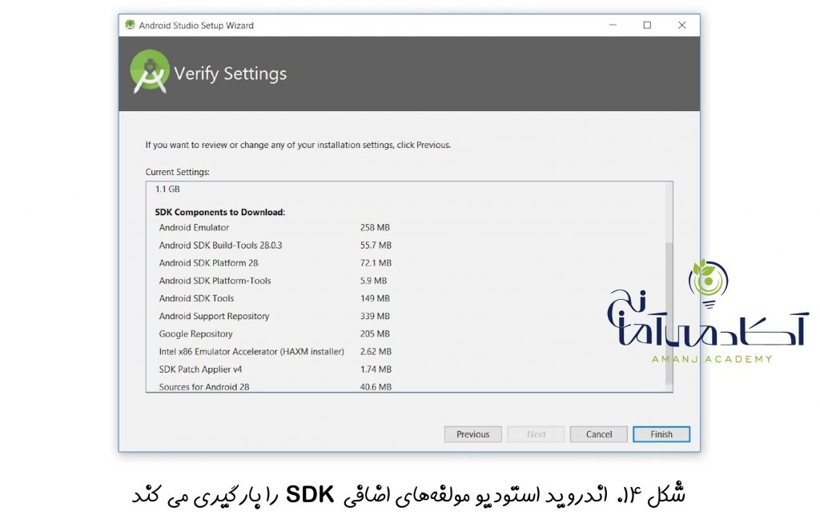Click the Cancel button

(598, 434)
